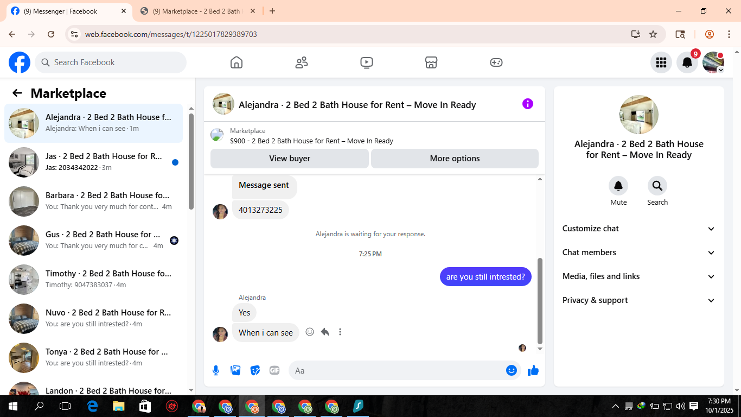
Task: Click the More options button
Action: 455,159
